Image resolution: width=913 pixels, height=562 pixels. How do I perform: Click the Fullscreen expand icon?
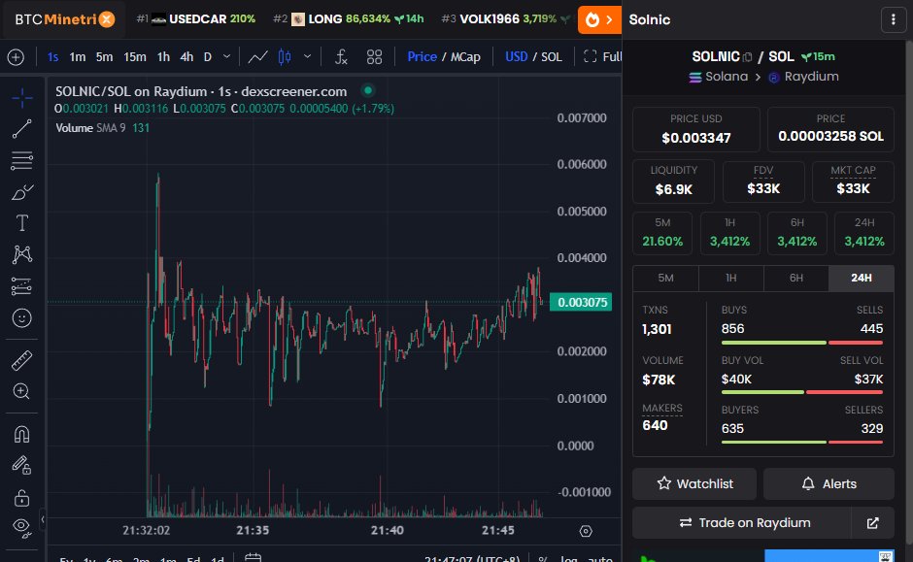click(590, 56)
